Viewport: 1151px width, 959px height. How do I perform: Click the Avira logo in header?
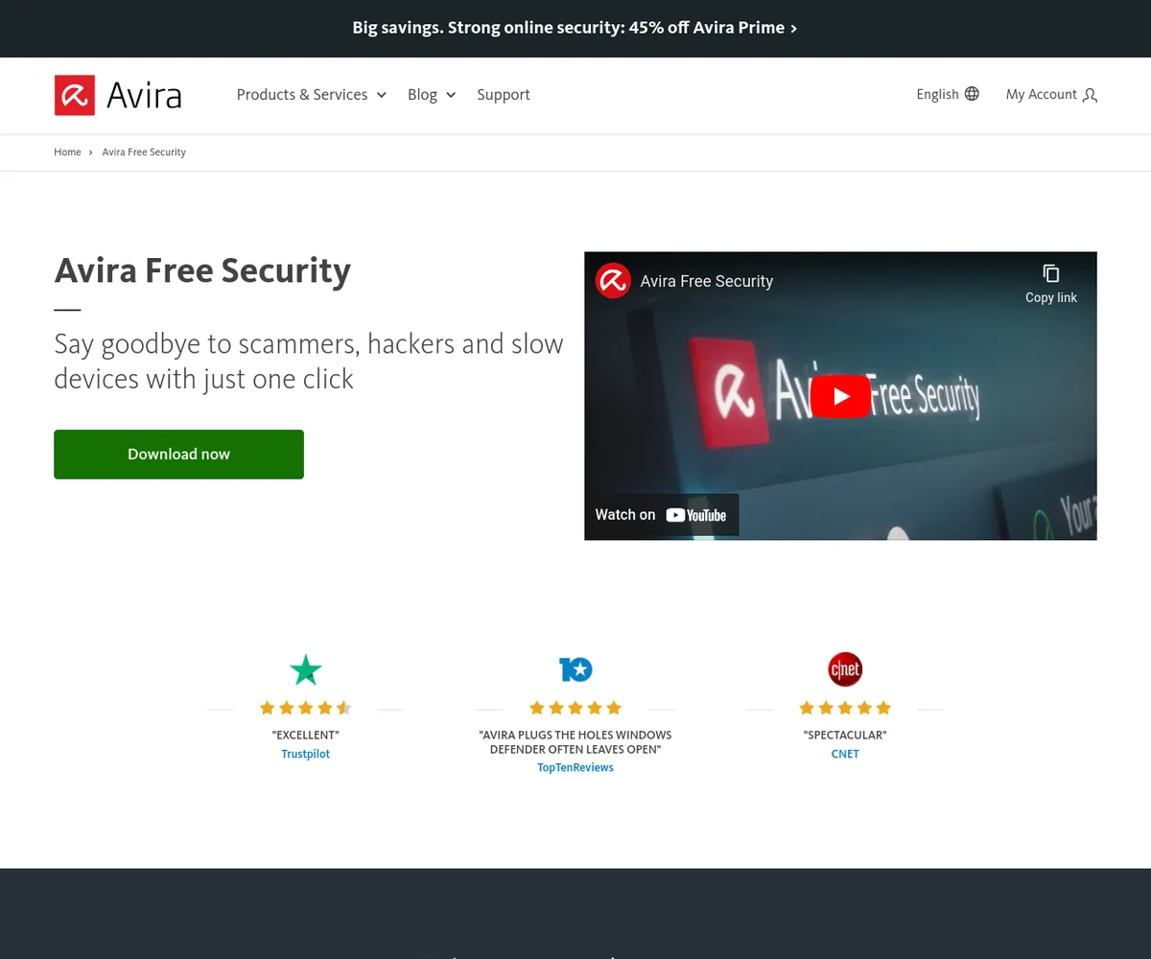coord(118,95)
